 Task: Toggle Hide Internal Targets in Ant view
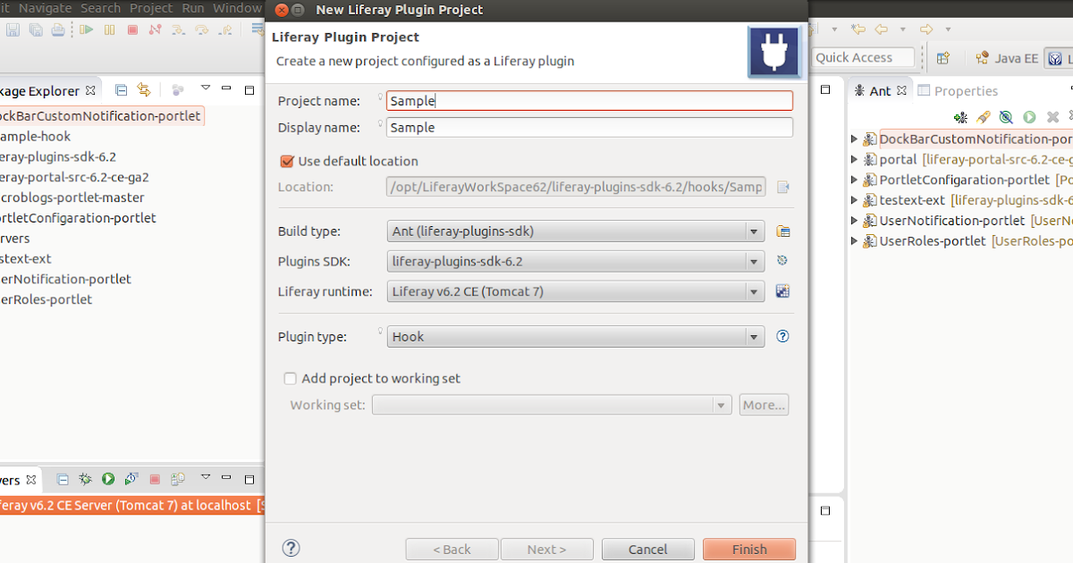tap(1005, 116)
